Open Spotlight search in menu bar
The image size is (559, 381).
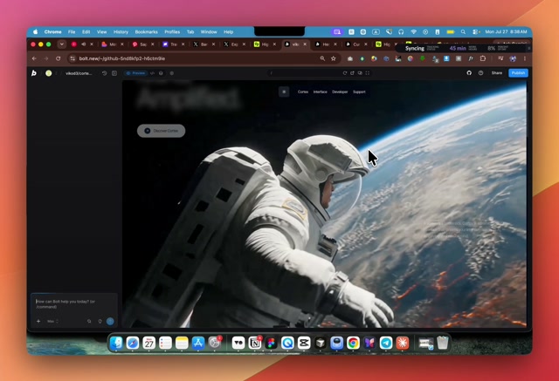point(463,31)
